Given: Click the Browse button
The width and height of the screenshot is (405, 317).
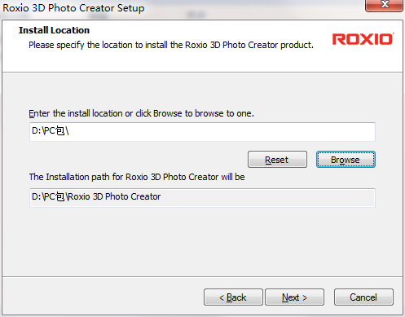Looking at the screenshot, I should pyautogui.click(x=346, y=160).
